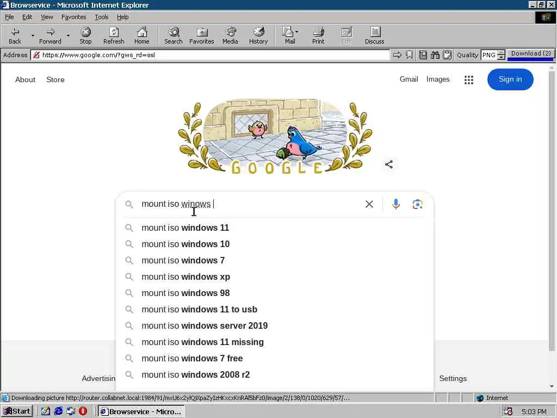Open the View menu
Image resolution: width=557 pixels, height=418 pixels.
(x=47, y=17)
